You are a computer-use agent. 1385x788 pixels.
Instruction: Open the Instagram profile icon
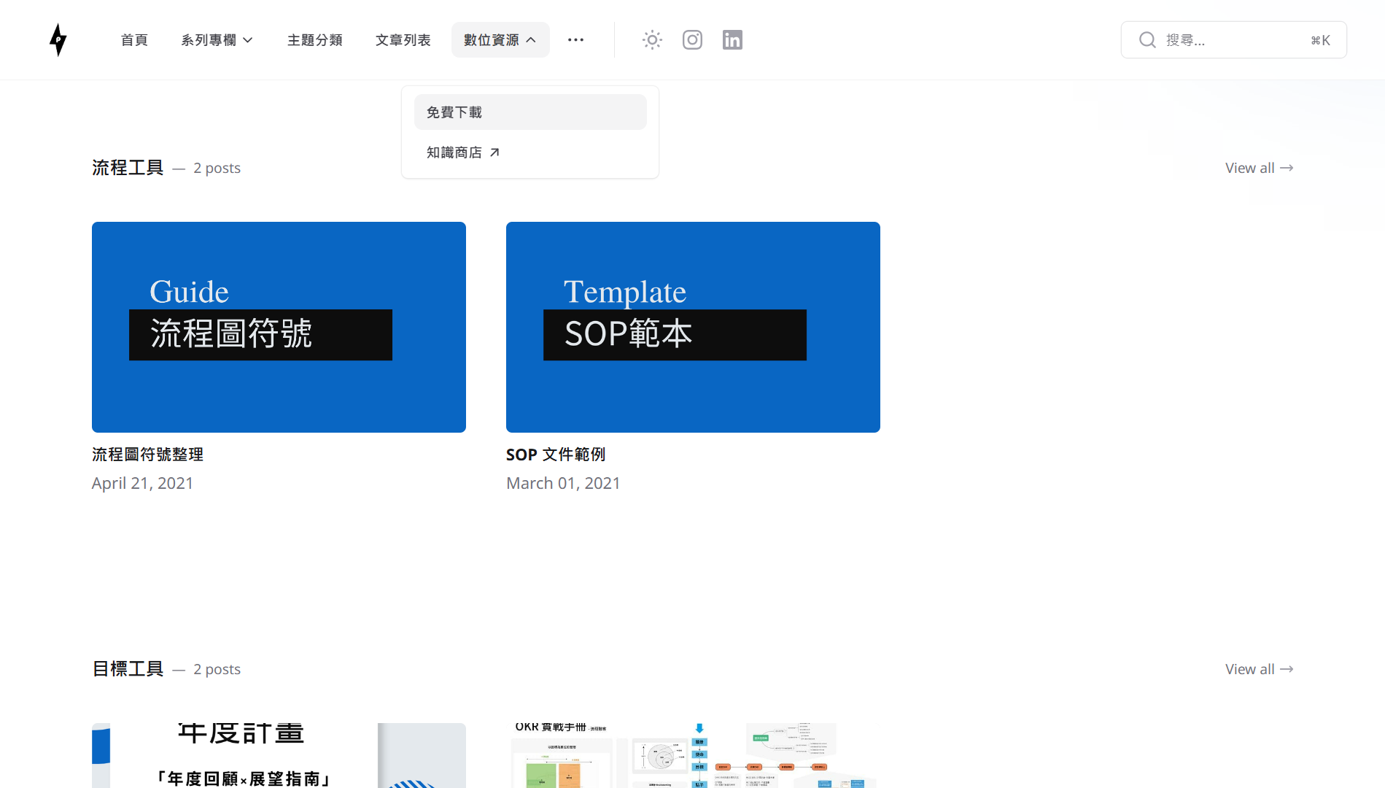point(692,40)
